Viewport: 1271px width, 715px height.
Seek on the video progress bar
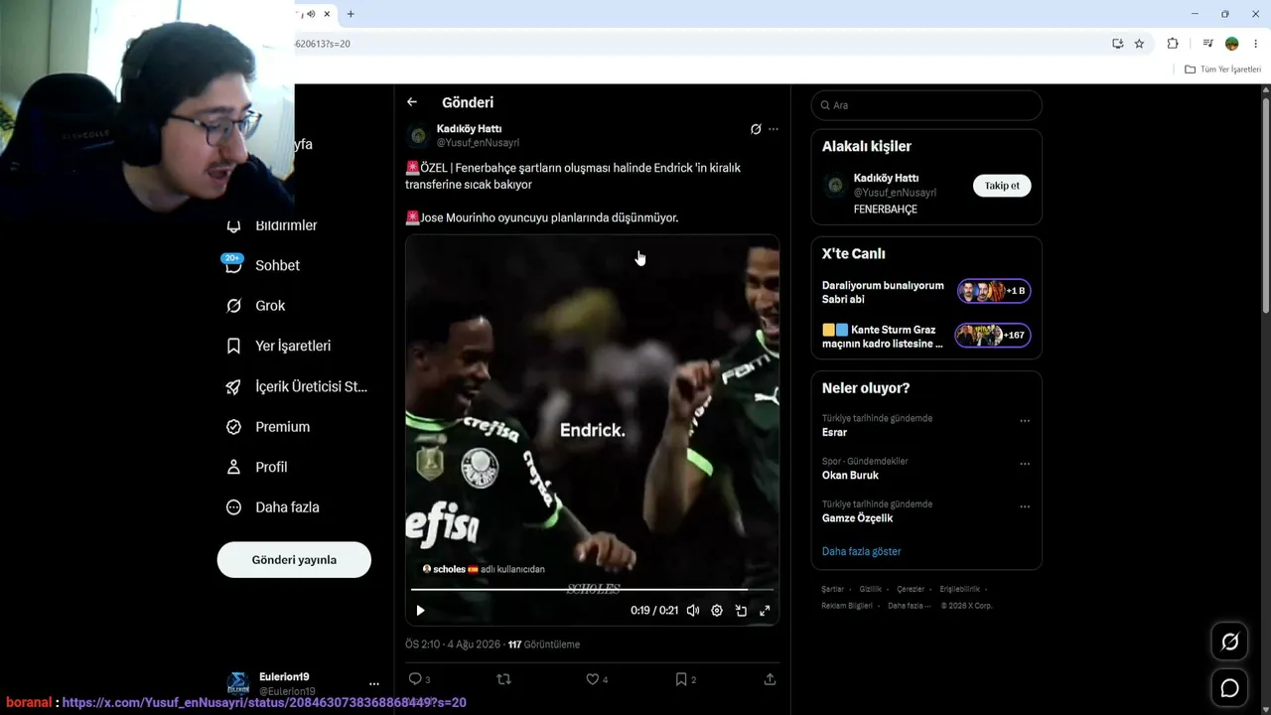(592, 590)
